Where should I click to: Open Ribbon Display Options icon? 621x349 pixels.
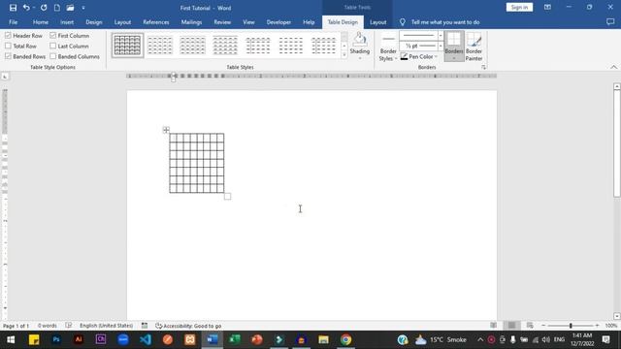click(x=547, y=8)
